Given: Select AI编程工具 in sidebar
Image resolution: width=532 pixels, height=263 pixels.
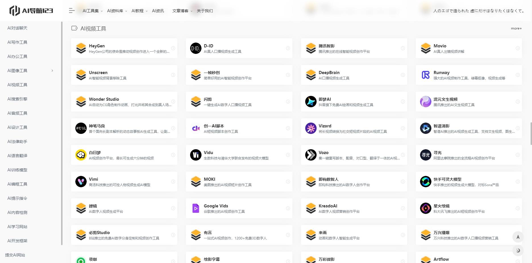Looking at the screenshot, I should [x=17, y=184].
